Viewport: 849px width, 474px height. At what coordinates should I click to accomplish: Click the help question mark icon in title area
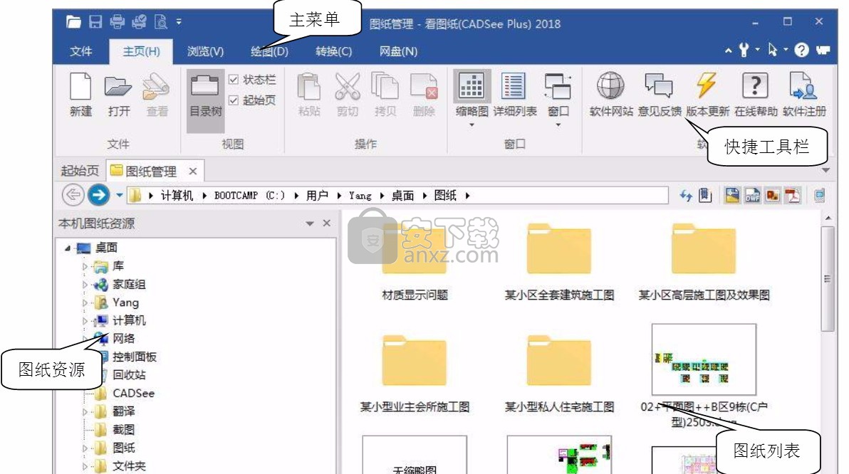pyautogui.click(x=801, y=51)
